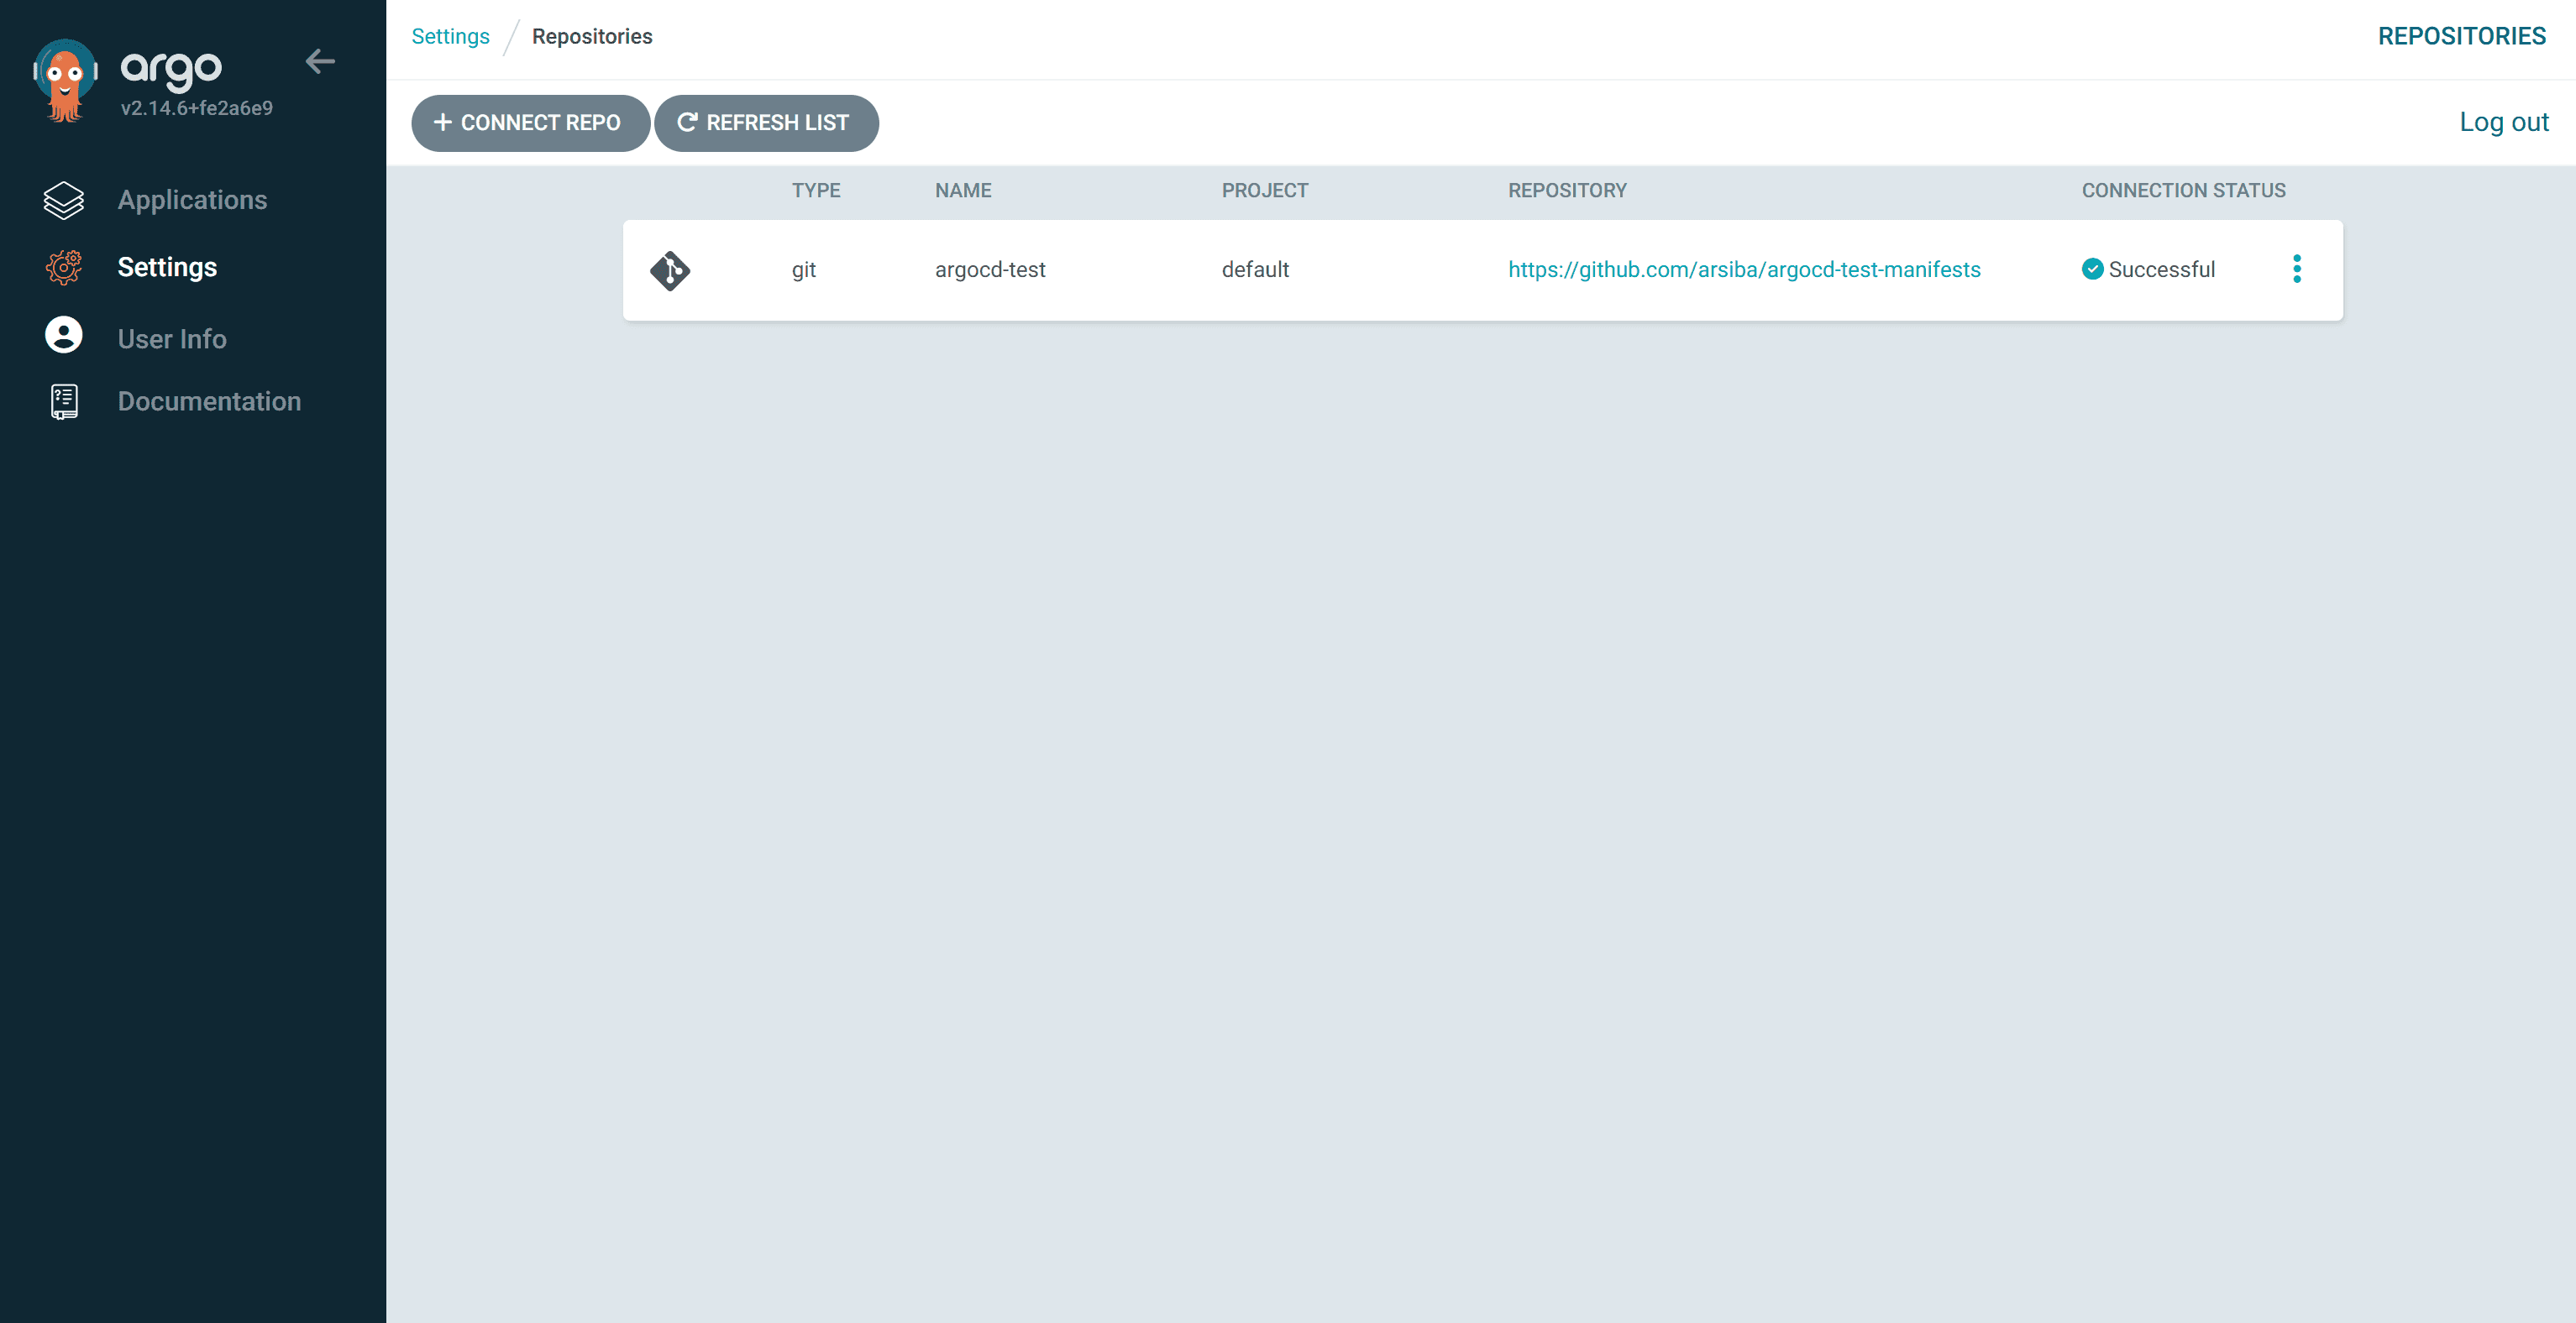Click the PROJECT column header
The width and height of the screenshot is (2576, 1323).
[1265, 190]
